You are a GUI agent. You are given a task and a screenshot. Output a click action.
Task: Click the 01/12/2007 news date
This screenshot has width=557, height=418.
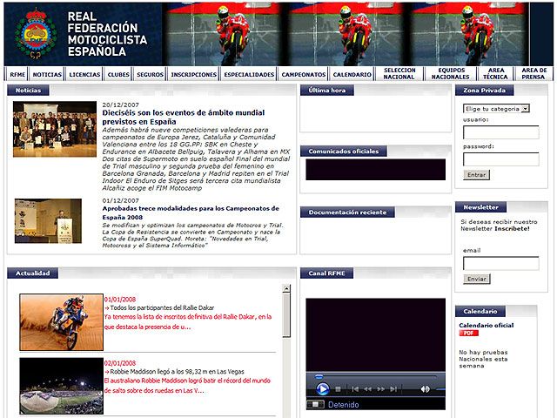[x=120, y=200]
